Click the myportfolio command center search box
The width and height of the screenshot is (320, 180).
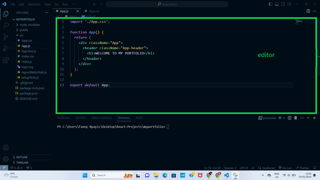click(167, 4)
